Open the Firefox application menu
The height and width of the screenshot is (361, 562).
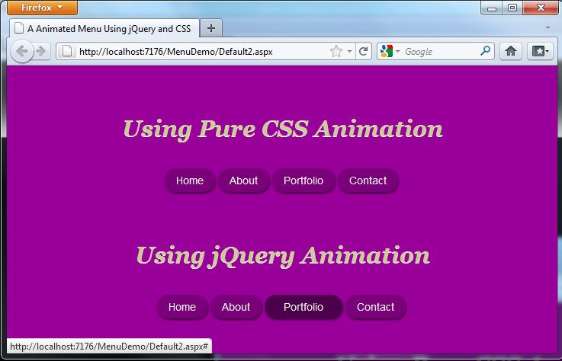tap(42, 8)
